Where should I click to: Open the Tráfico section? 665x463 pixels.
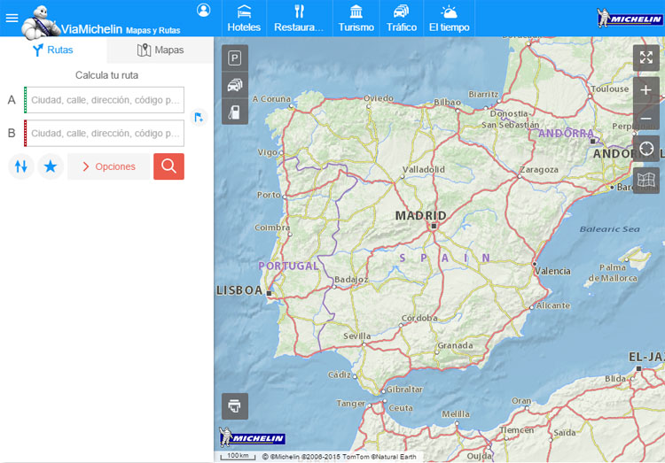[x=401, y=19]
